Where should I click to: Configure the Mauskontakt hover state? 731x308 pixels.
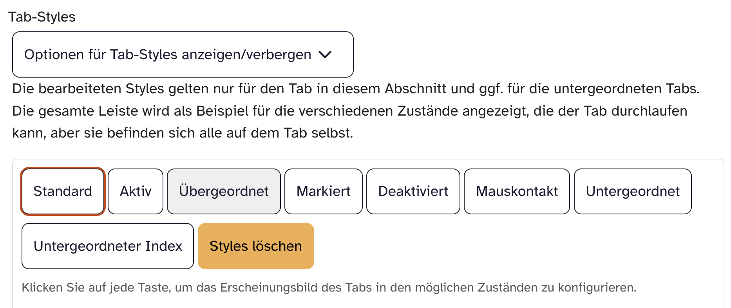coord(517,191)
